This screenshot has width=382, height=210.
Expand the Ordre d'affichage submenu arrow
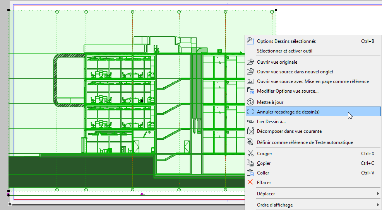[378, 205]
